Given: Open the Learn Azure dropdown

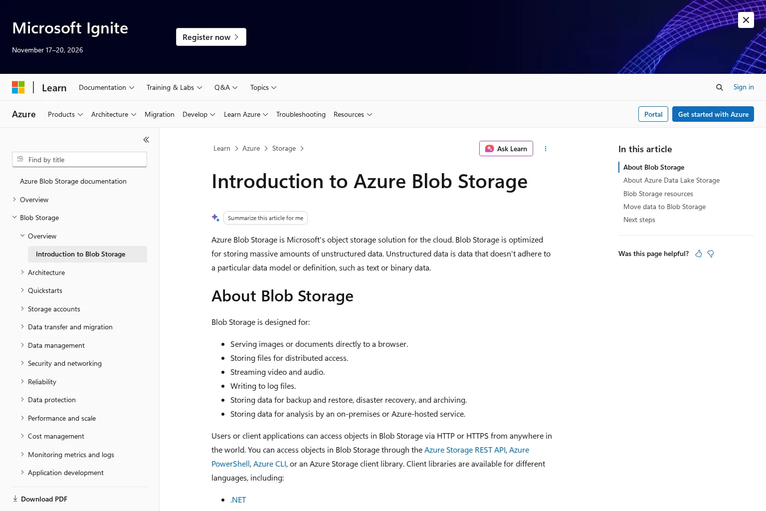Looking at the screenshot, I should point(246,114).
